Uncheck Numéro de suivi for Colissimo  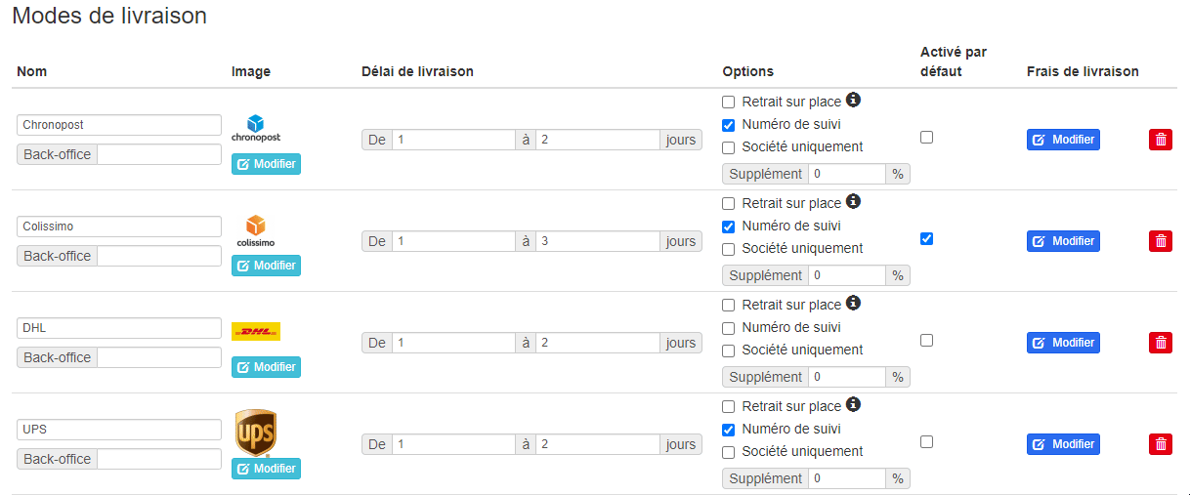[x=729, y=227]
